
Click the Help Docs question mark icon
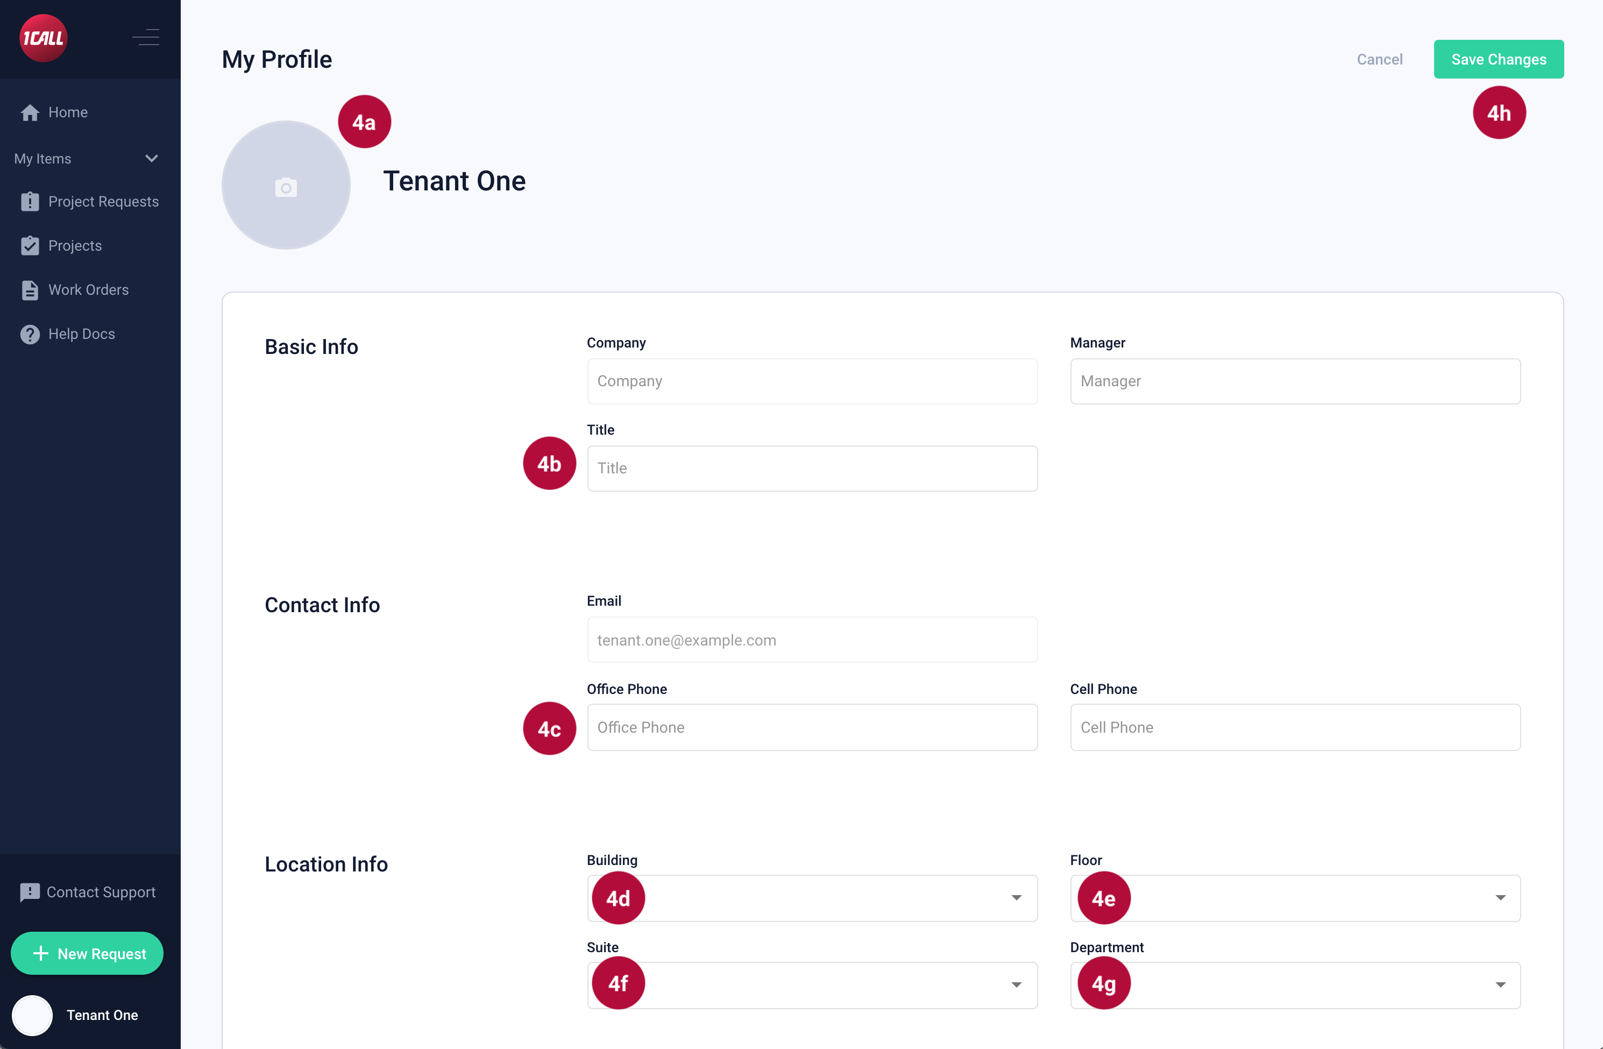[x=30, y=334]
